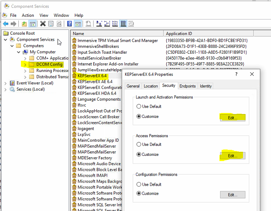Select Customize for Configuration Permissions
Screen dimensions: 271x211
tap(139, 193)
